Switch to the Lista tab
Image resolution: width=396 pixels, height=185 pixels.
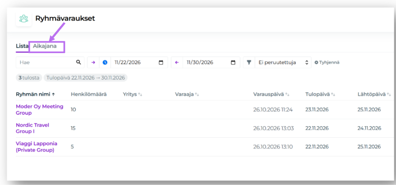click(x=22, y=46)
